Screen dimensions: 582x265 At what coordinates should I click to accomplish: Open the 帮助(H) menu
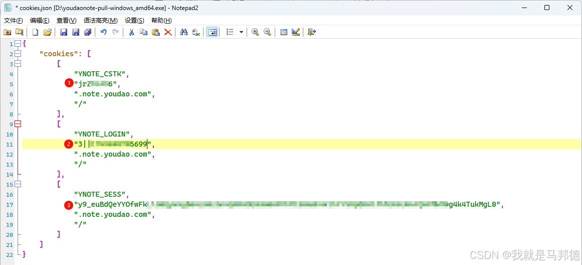161,21
